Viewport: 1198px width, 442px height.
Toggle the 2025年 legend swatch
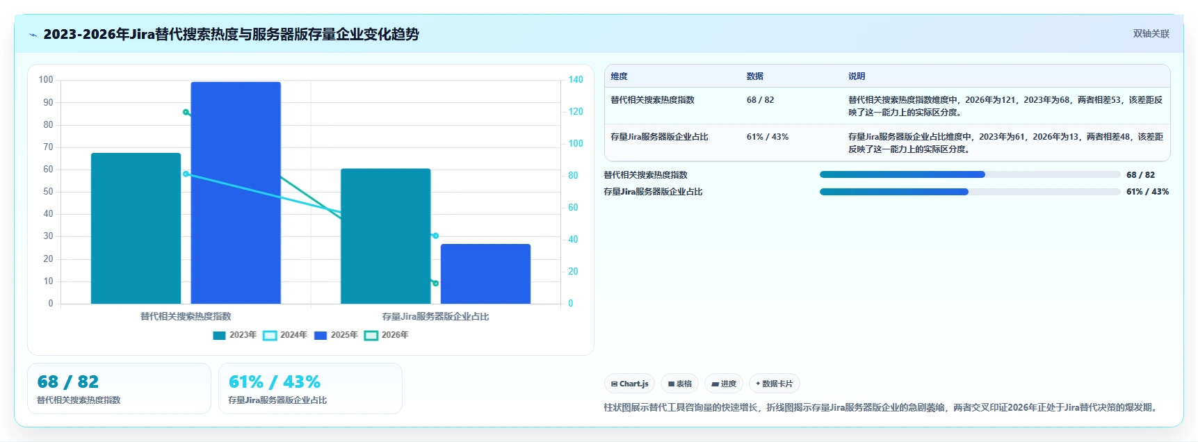pyautogui.click(x=321, y=336)
